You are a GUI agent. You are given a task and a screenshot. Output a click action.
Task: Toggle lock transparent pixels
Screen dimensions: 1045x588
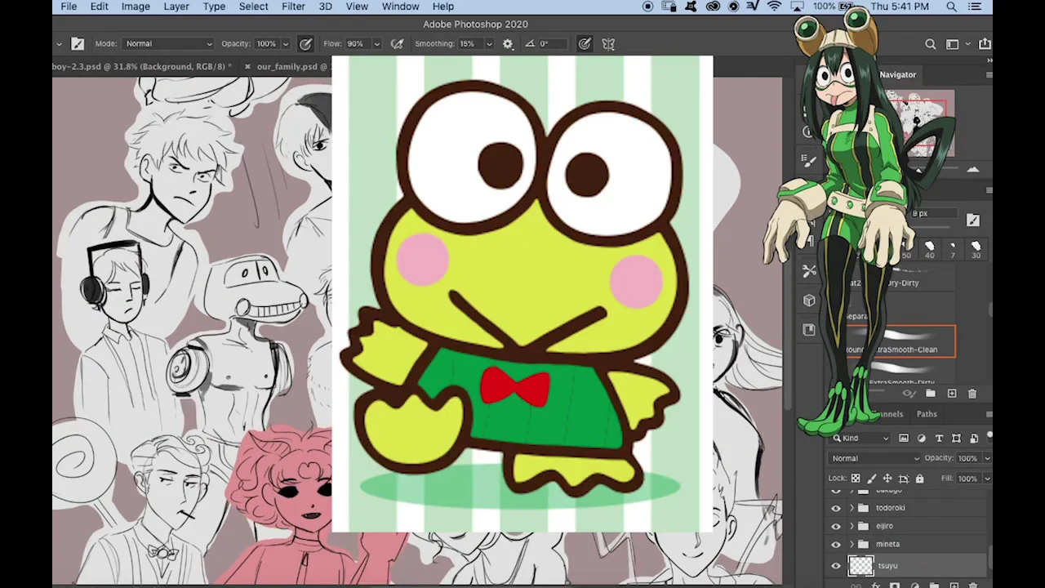point(856,479)
